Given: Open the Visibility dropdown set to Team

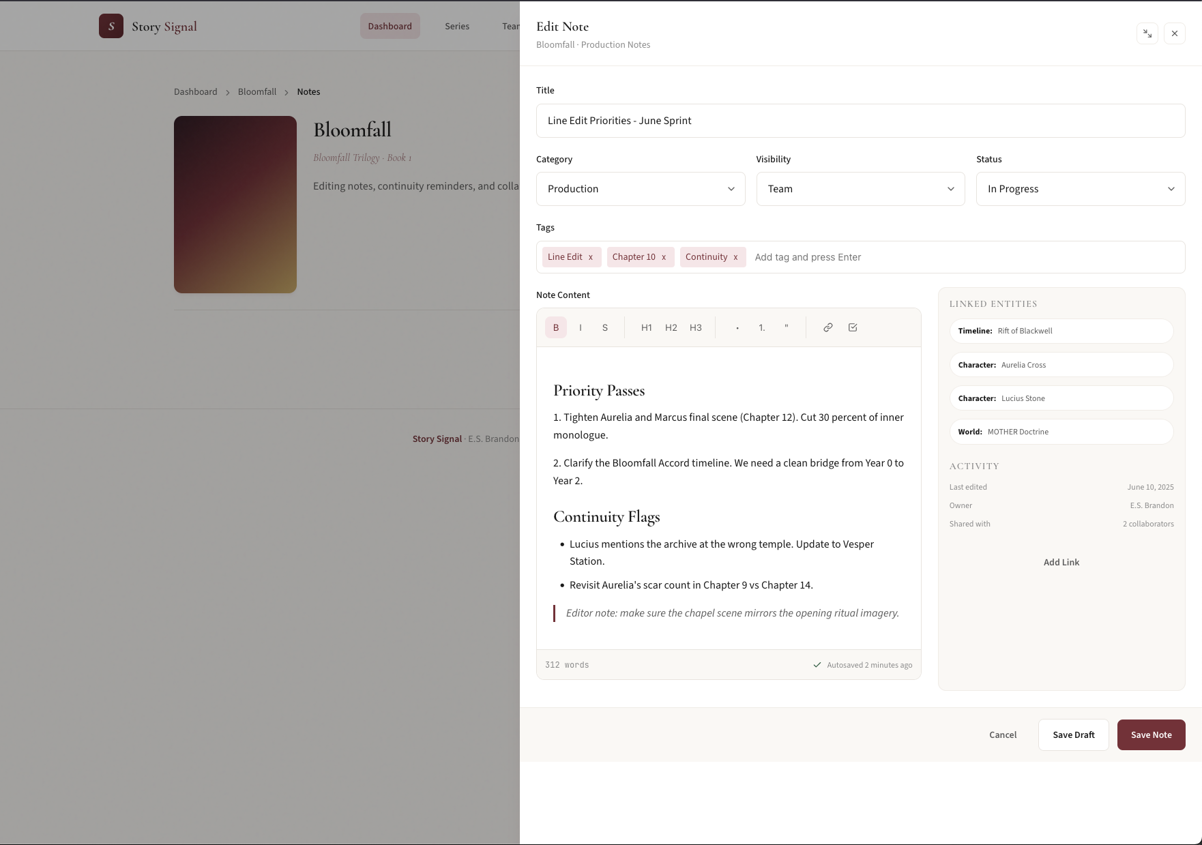Looking at the screenshot, I should pos(860,189).
